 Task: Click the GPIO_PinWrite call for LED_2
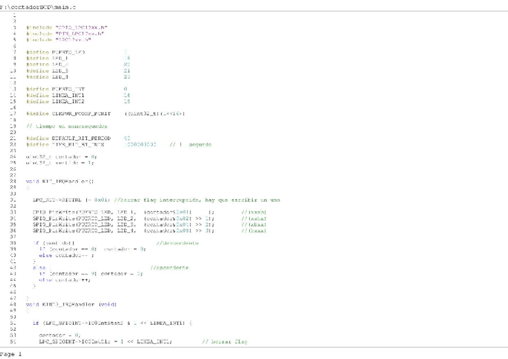[120, 218]
